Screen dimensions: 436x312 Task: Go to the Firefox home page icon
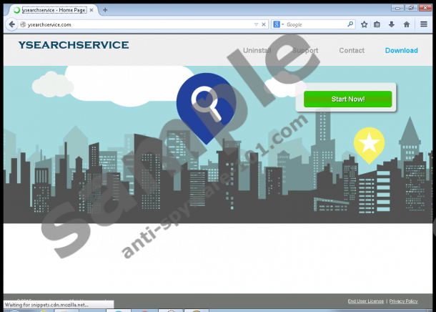[x=407, y=24]
